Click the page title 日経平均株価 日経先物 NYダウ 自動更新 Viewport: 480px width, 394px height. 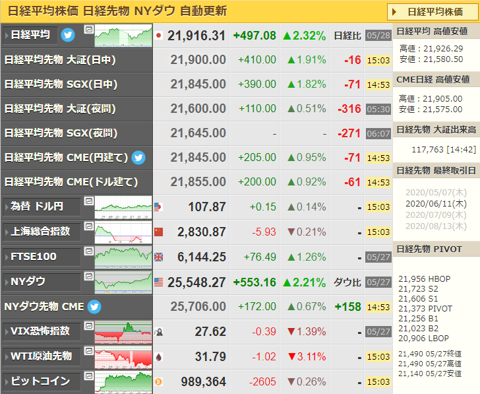(x=117, y=11)
